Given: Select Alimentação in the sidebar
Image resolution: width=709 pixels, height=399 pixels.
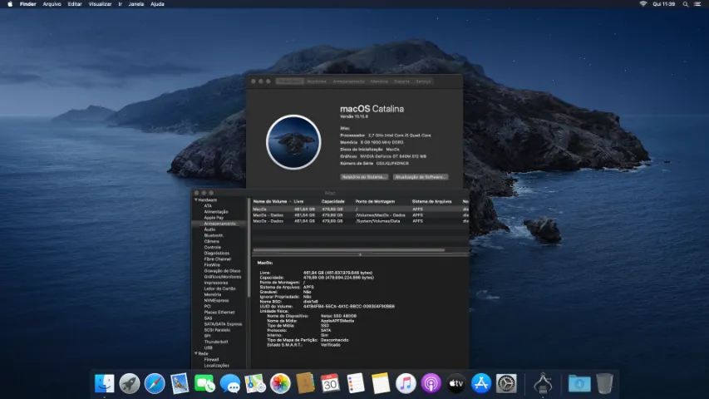Looking at the screenshot, I should click(x=215, y=212).
